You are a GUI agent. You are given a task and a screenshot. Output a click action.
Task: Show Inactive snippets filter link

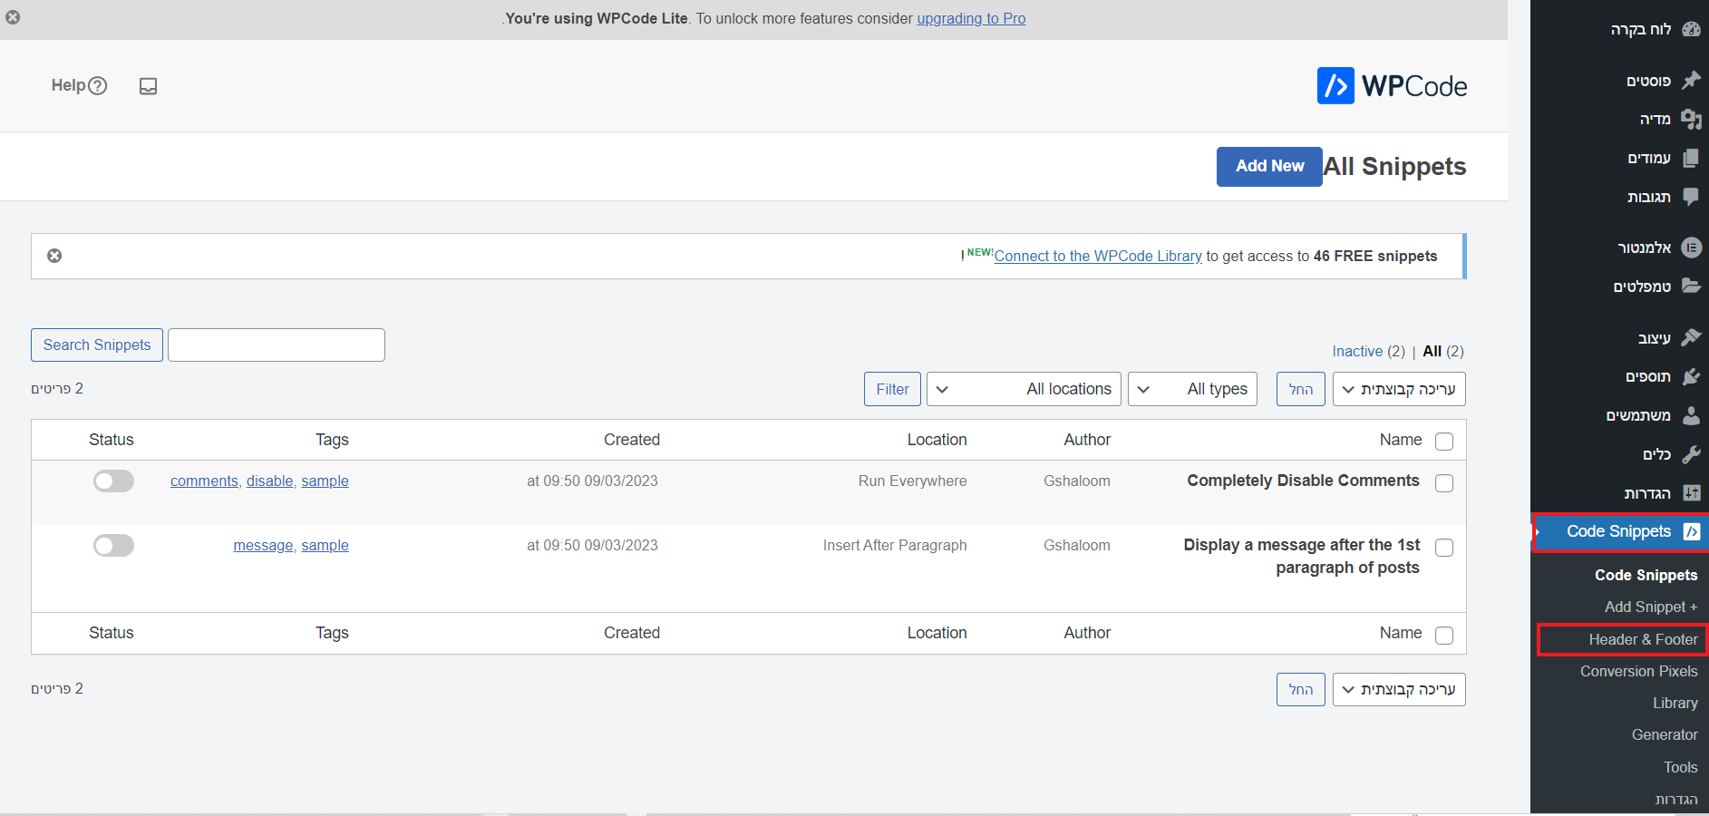(1357, 351)
